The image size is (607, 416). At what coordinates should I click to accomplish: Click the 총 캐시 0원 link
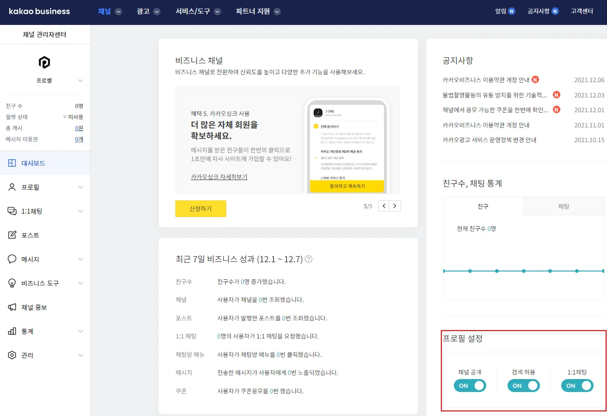80,128
